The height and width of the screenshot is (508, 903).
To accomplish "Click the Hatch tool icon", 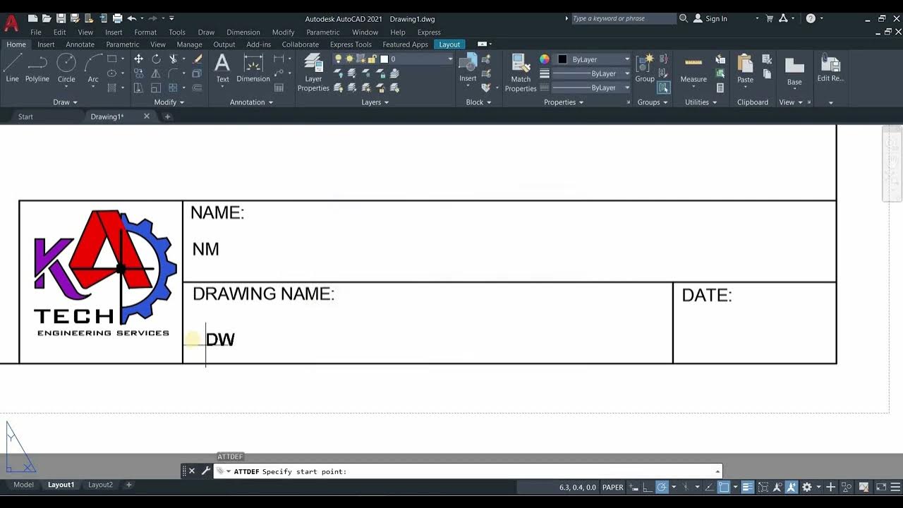I will pyautogui.click(x=111, y=87).
